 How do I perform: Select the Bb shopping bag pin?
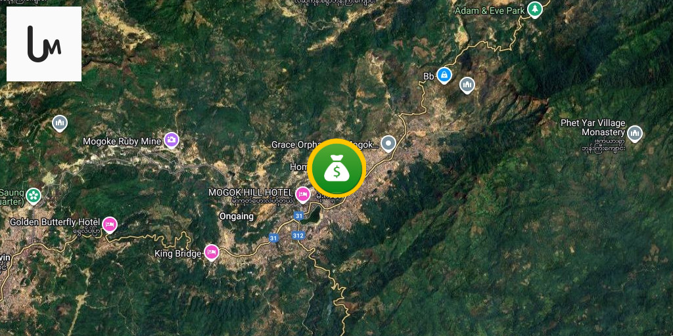444,75
